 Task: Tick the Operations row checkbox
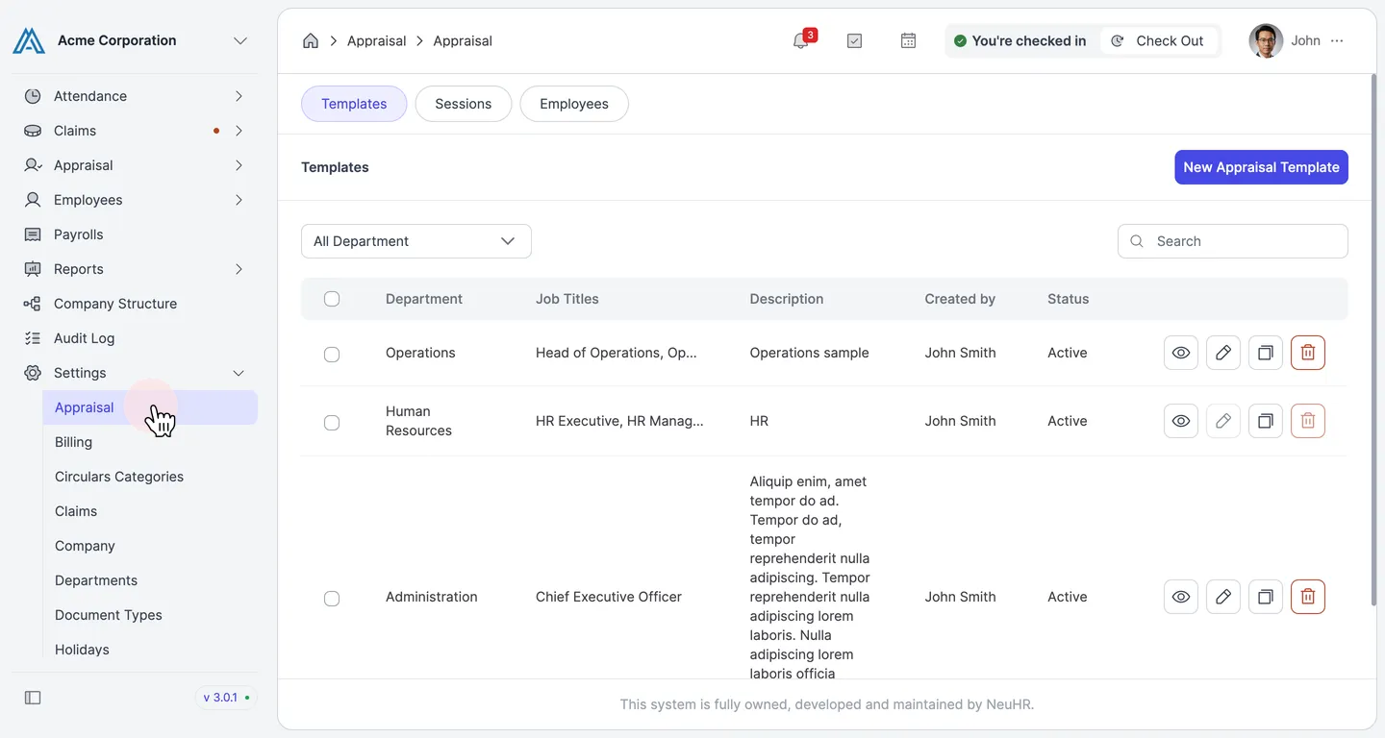332,355
